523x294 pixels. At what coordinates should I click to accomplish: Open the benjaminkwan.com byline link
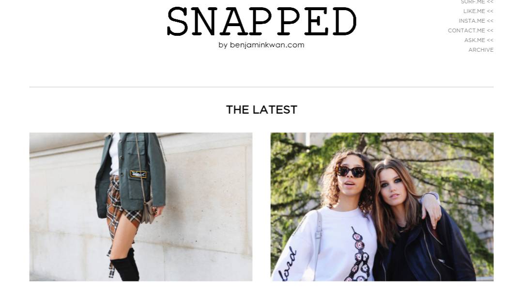[x=261, y=45]
